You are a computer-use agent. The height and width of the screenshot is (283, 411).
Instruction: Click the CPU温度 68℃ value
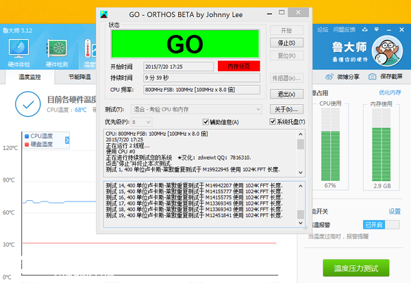click(80, 110)
